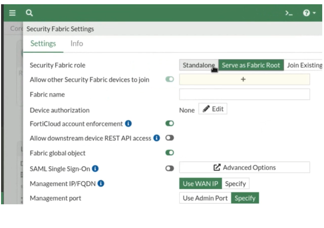Image resolution: width=324 pixels, height=228 pixels.
Task: Show FortiCloud account enforcement info icon
Action: pyautogui.click(x=128, y=124)
